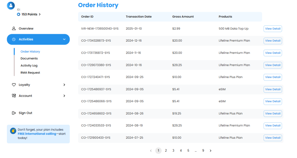The image size is (297, 158).
Task: Click the Order History page heading
Action: pos(98,5)
